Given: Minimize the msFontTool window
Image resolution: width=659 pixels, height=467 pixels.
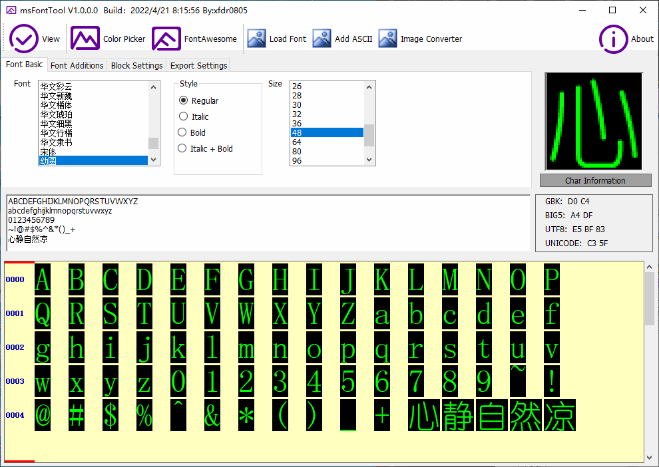Looking at the screenshot, I should 582,10.
